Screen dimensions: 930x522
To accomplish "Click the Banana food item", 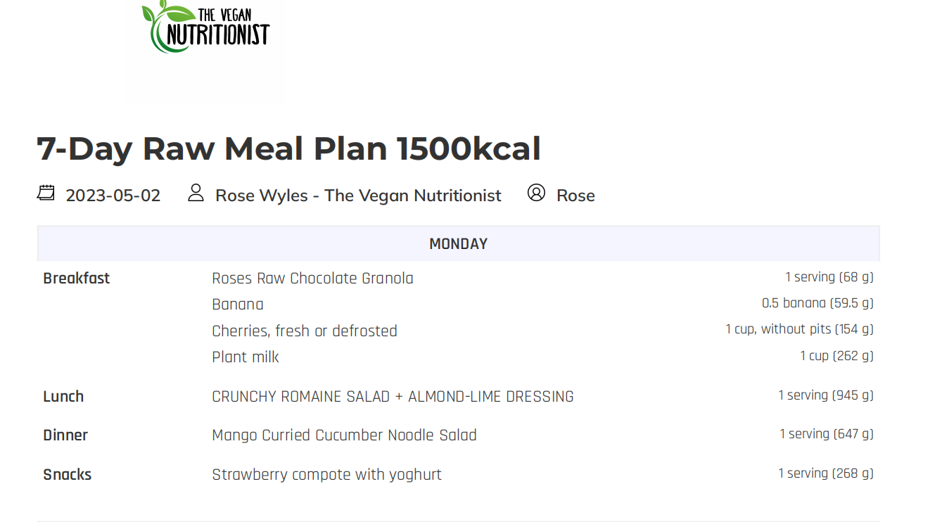I will tap(238, 305).
